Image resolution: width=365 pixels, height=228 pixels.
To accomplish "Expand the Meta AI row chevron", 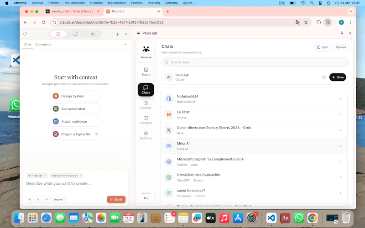I will [340, 146].
